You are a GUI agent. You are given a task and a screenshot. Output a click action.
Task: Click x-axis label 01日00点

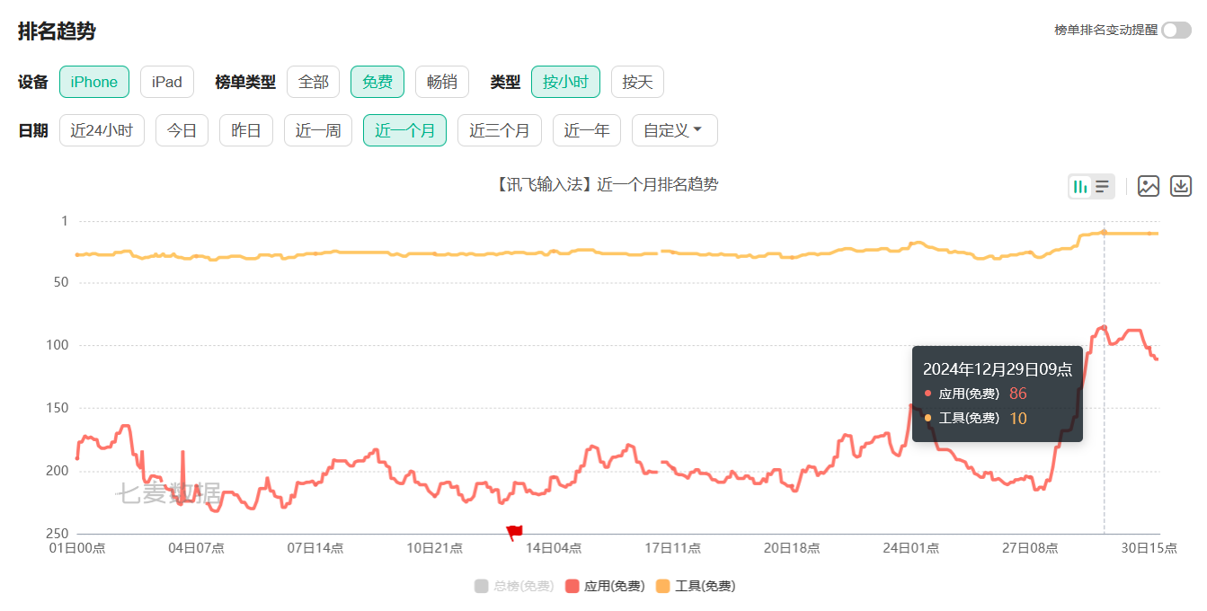77,547
